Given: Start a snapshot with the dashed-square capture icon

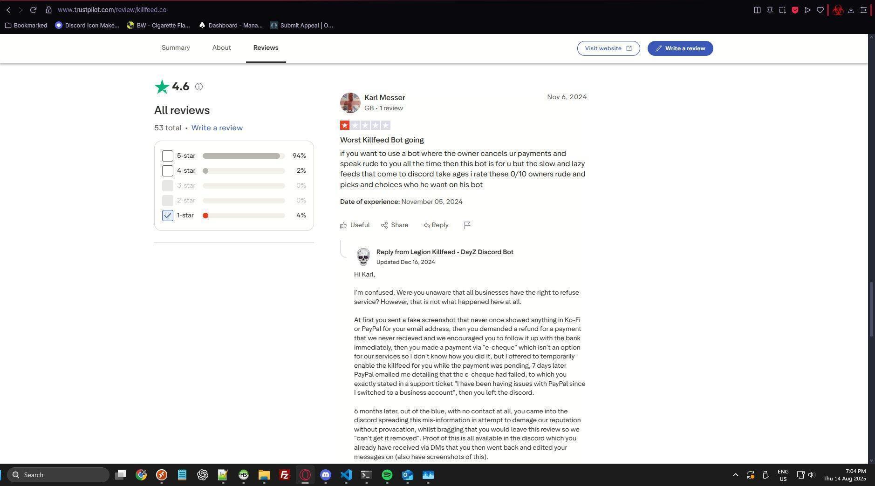Looking at the screenshot, I should coord(782,10).
